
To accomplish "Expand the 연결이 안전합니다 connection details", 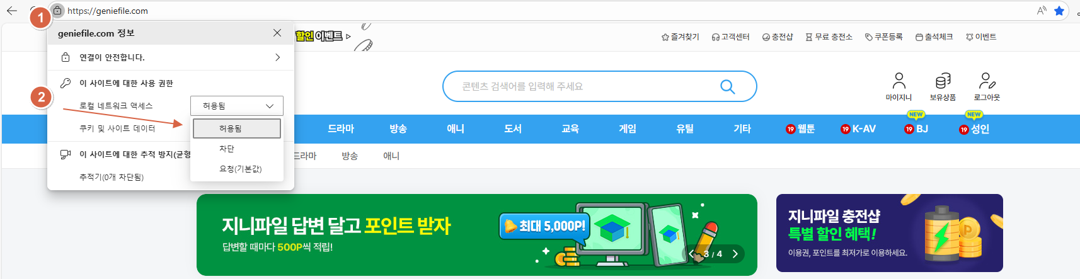I will coord(170,57).
